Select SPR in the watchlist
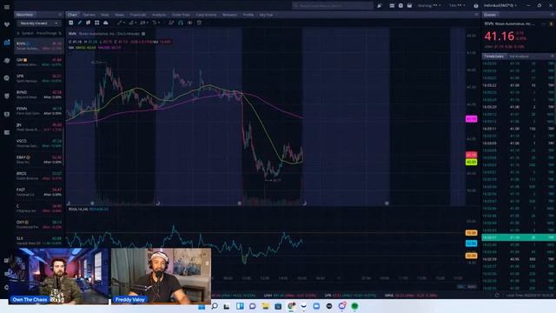Image resolution: width=556 pixels, height=313 pixels. (39, 78)
